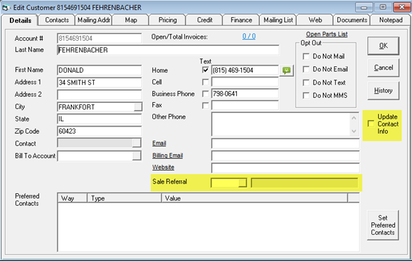Screen dimensions: 412x261
Task: Check the Do Not MMS option
Action: point(306,96)
